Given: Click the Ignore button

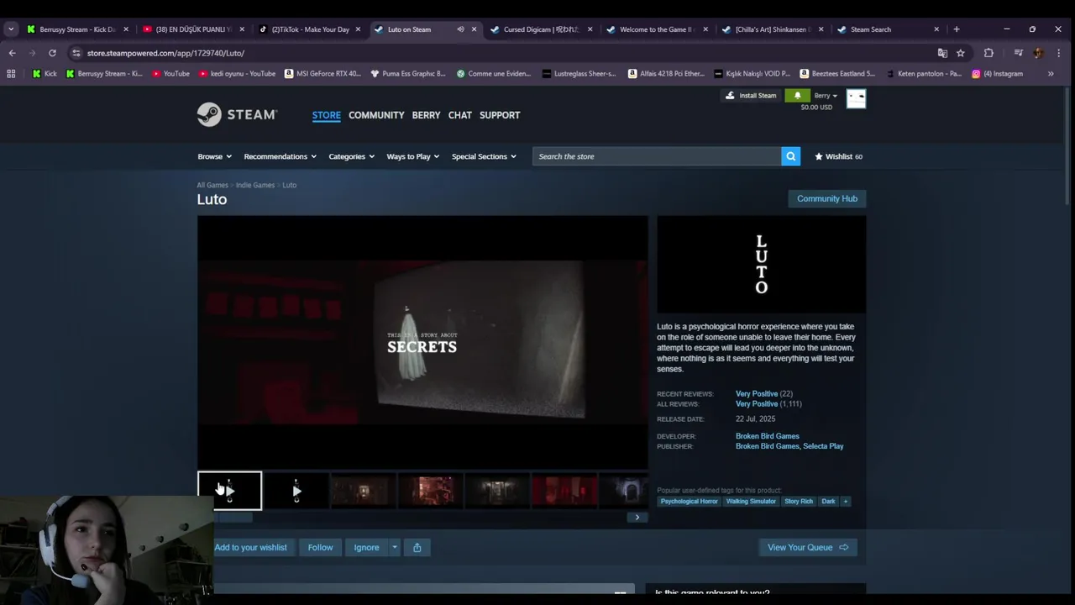Looking at the screenshot, I should [366, 547].
